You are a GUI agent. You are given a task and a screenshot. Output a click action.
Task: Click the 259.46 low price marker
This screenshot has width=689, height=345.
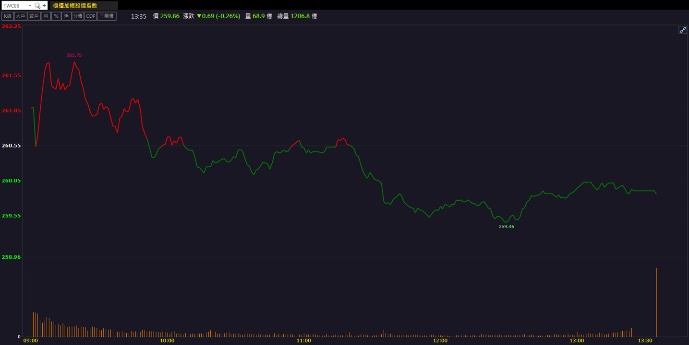click(506, 227)
